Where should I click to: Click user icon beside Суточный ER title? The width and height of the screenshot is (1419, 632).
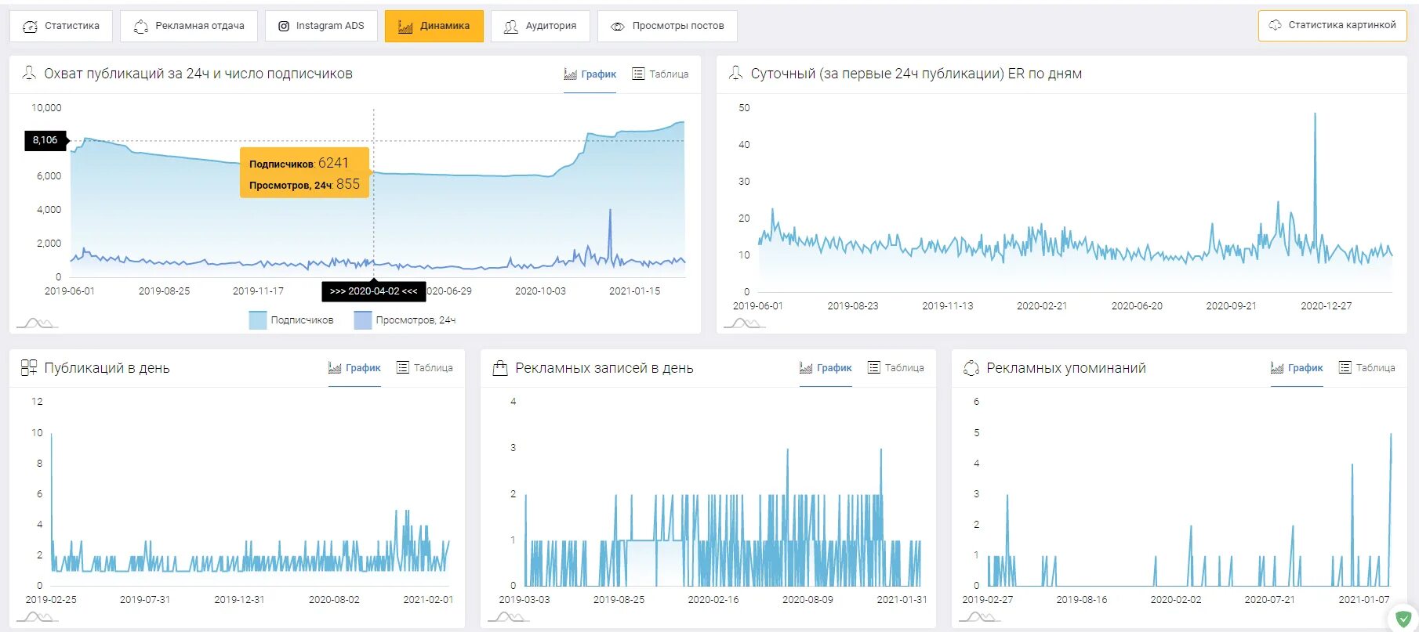click(x=735, y=73)
